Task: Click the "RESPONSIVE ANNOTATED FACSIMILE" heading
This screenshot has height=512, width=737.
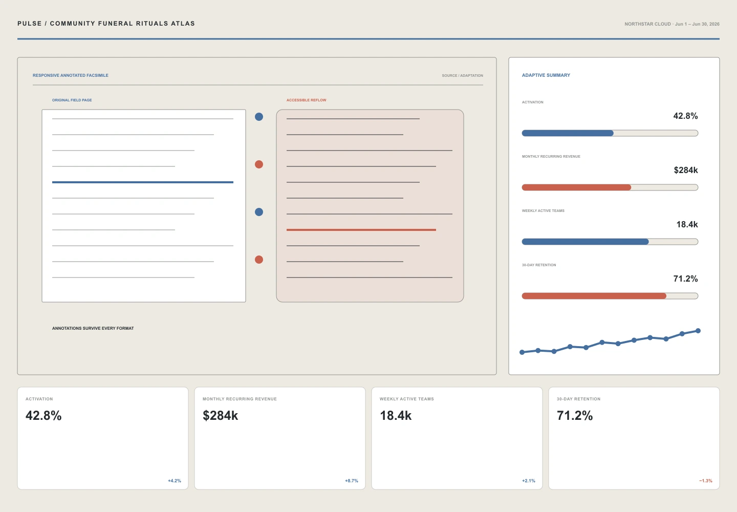Action: pyautogui.click(x=71, y=75)
